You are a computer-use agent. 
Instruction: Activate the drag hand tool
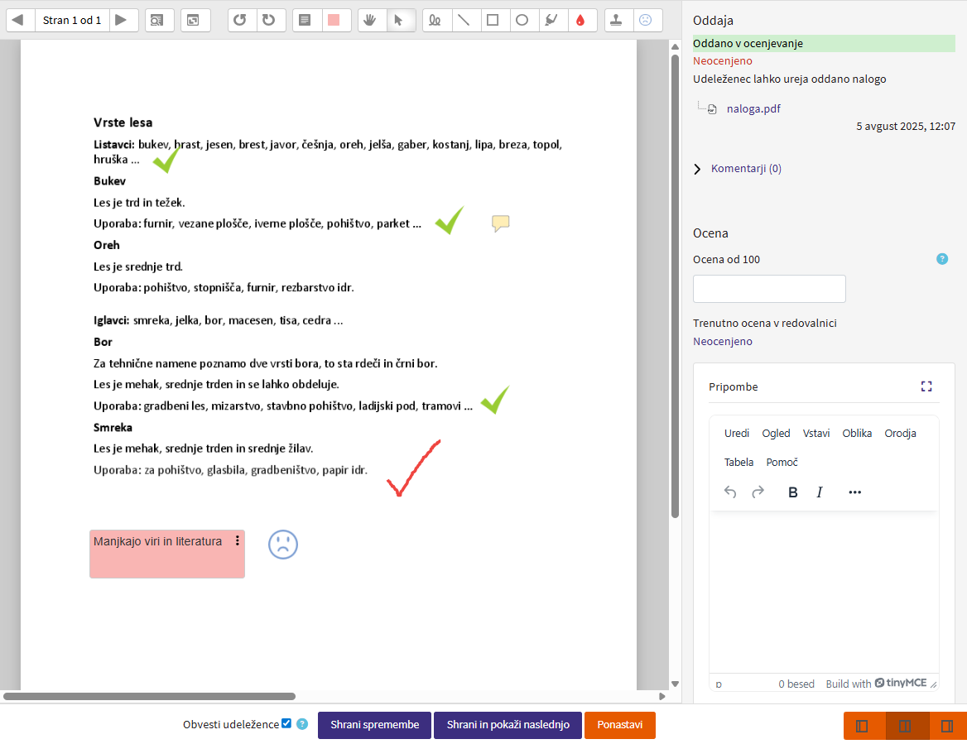pyautogui.click(x=373, y=20)
